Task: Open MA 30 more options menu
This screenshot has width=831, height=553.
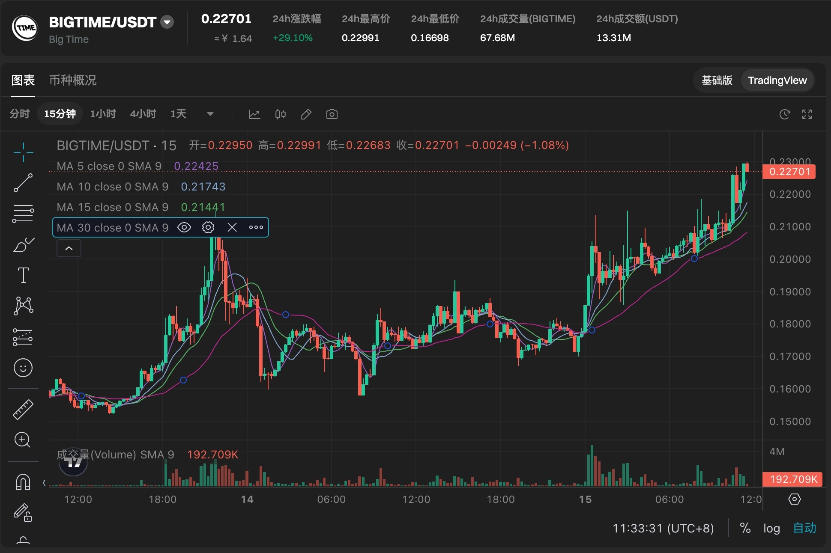Action: point(256,227)
